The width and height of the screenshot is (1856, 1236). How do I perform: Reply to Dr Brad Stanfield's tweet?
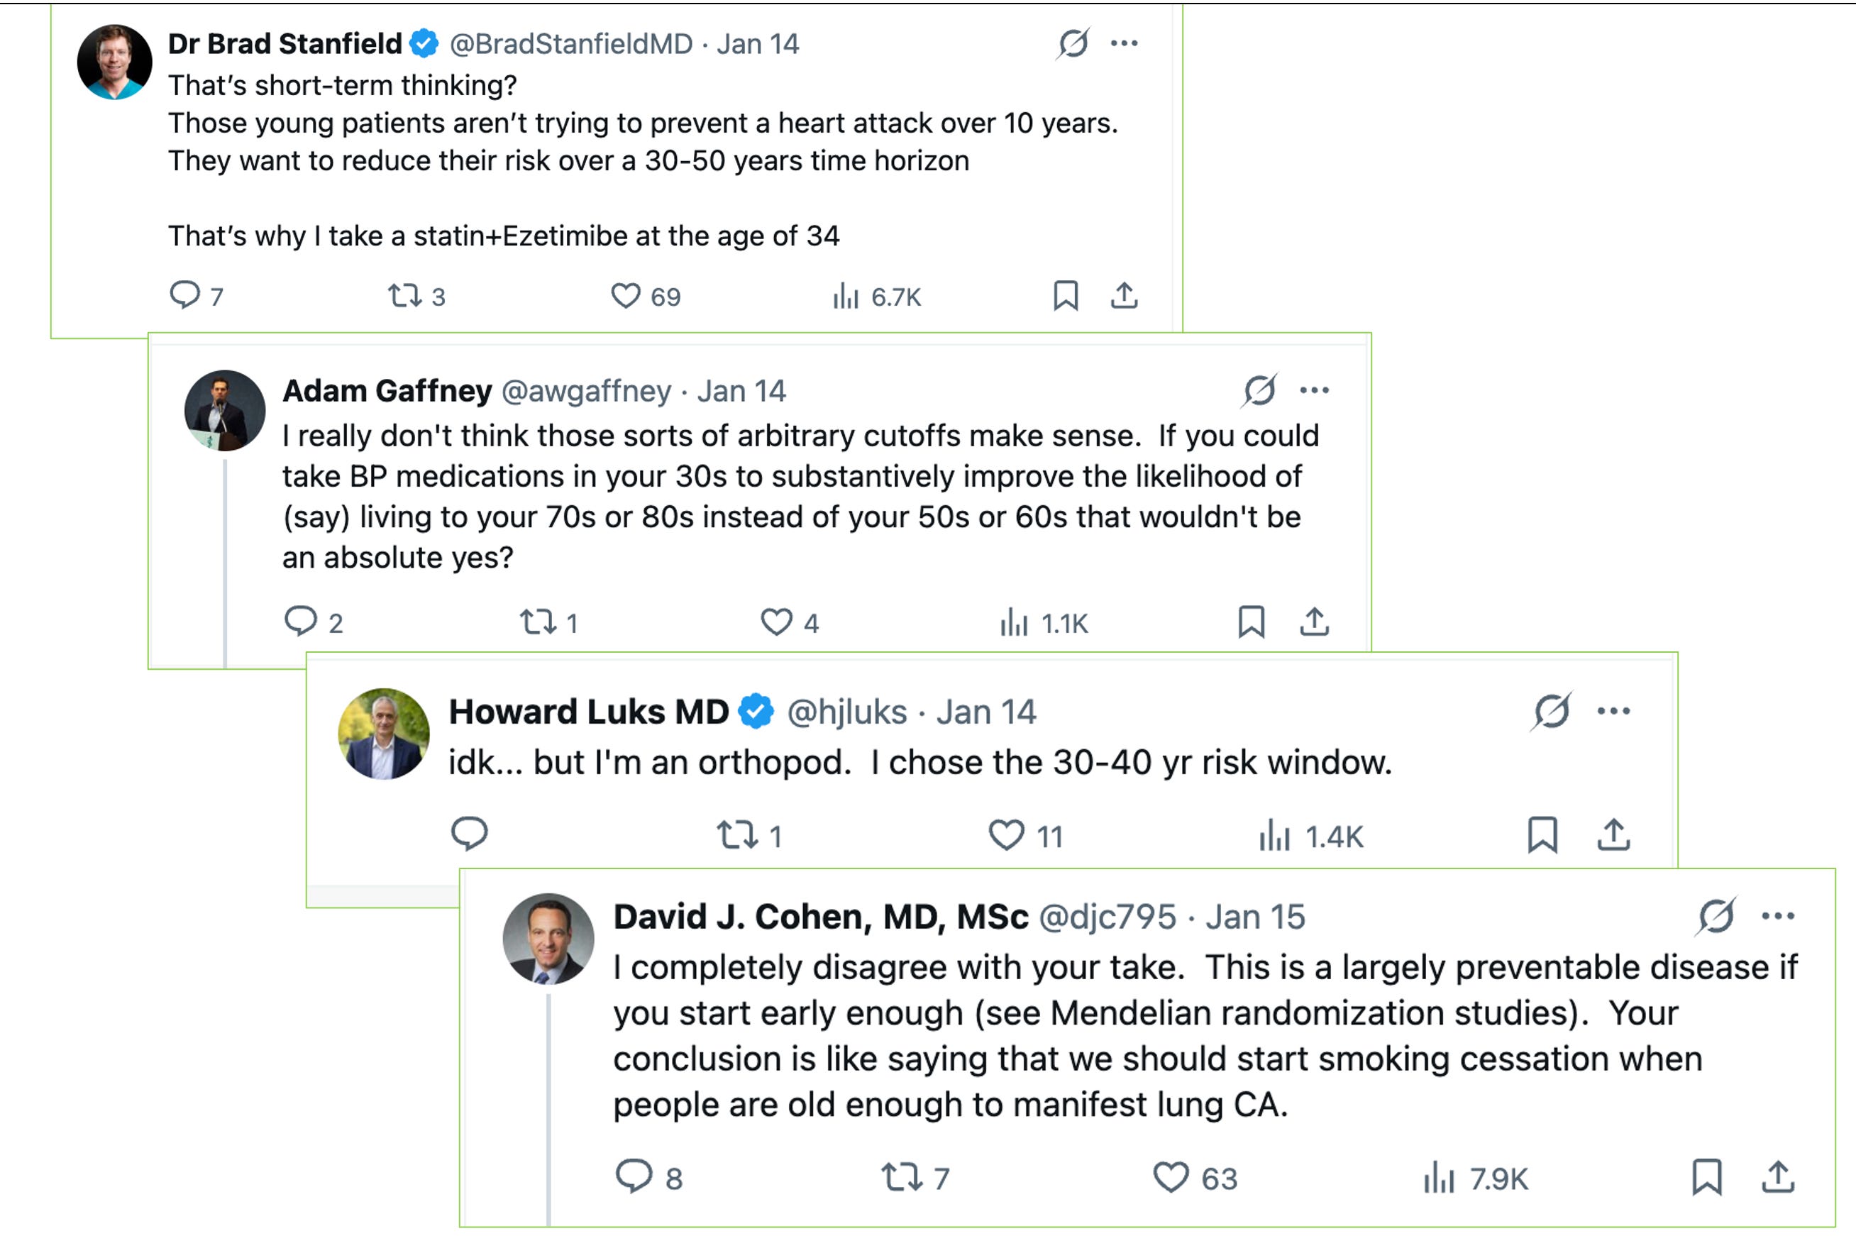pyautogui.click(x=184, y=295)
